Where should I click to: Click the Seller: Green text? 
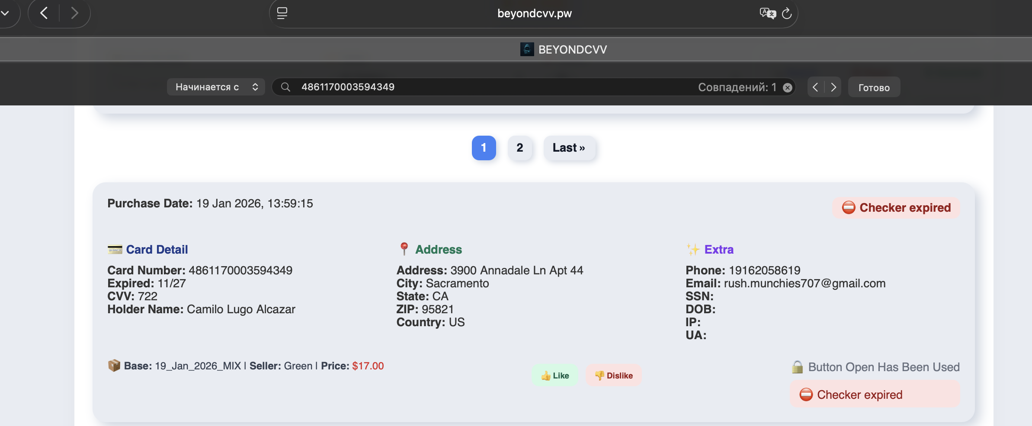pyautogui.click(x=281, y=366)
